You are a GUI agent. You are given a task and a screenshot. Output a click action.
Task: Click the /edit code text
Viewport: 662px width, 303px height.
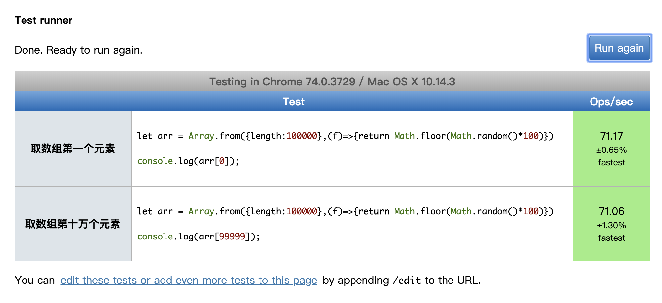point(406,281)
